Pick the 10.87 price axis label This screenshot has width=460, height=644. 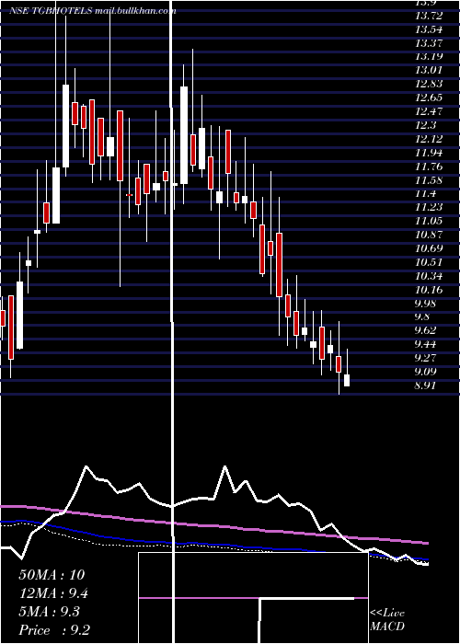(x=429, y=235)
